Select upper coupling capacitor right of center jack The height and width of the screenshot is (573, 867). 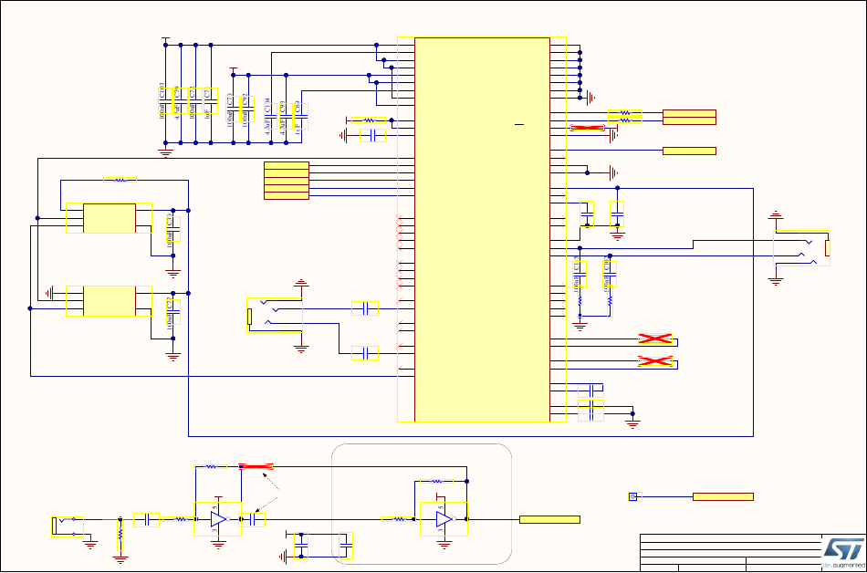(x=365, y=308)
